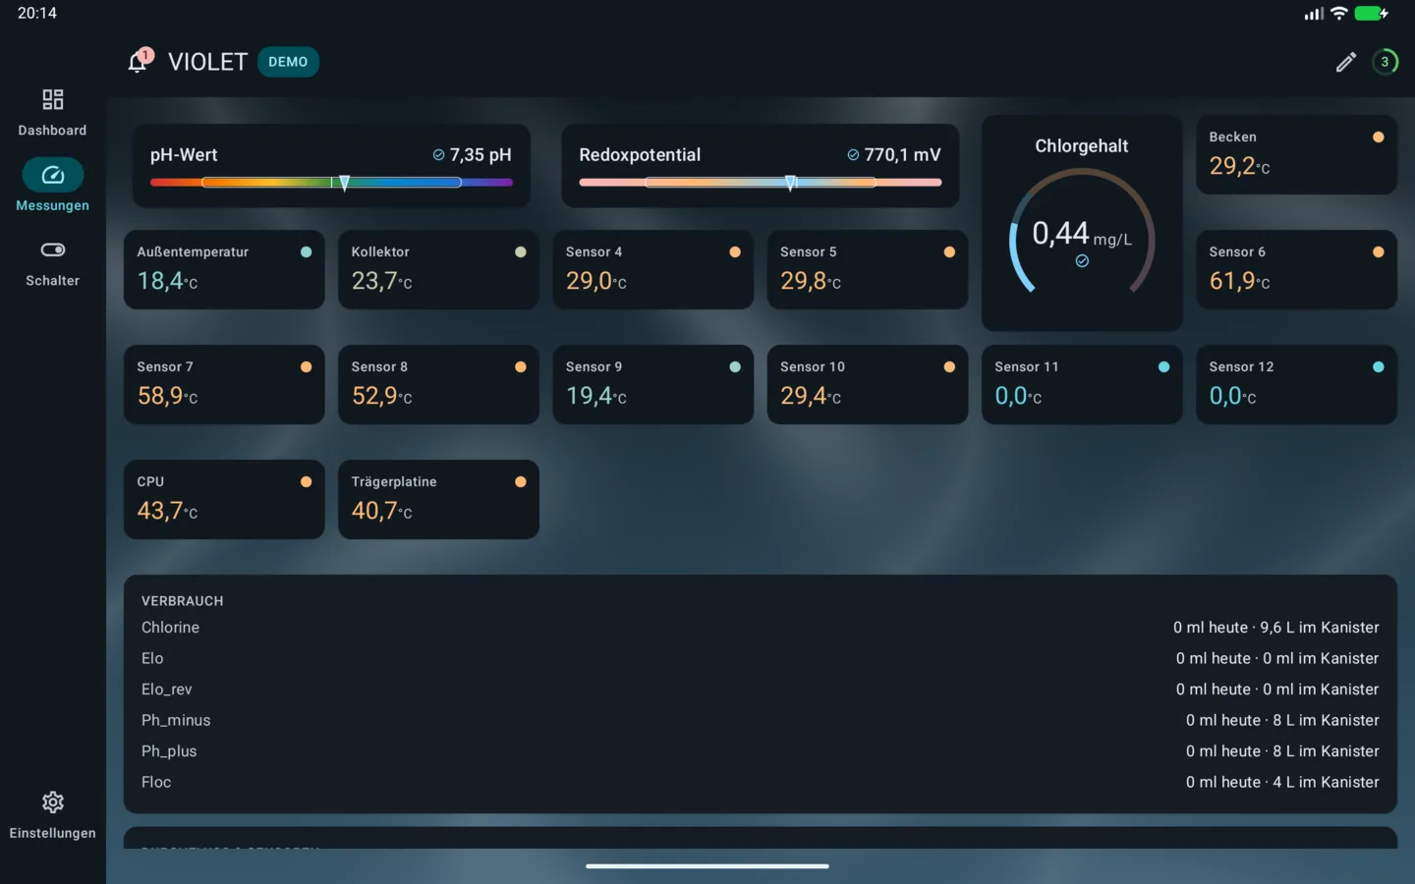Click the Sensor 8 value 52,9 °C

[381, 396]
